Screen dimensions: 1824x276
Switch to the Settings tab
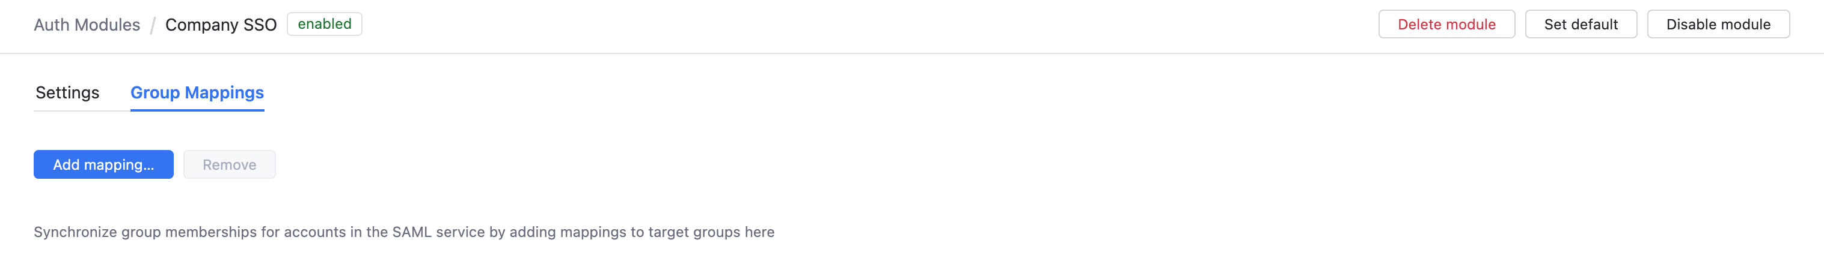[x=67, y=92]
